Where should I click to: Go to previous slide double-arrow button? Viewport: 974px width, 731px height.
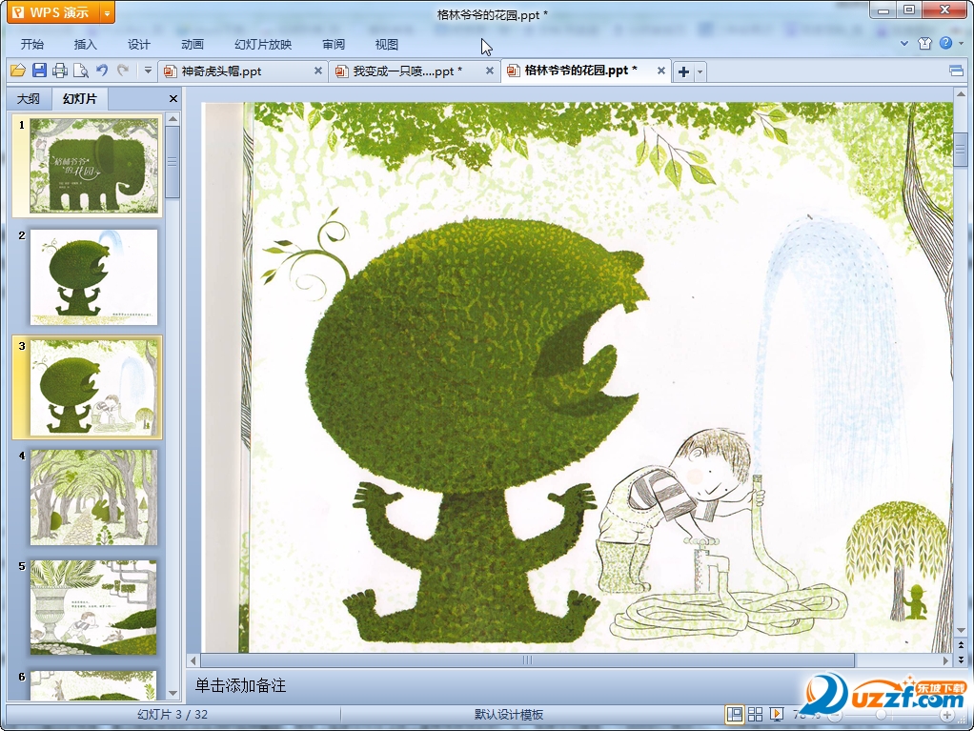961,646
